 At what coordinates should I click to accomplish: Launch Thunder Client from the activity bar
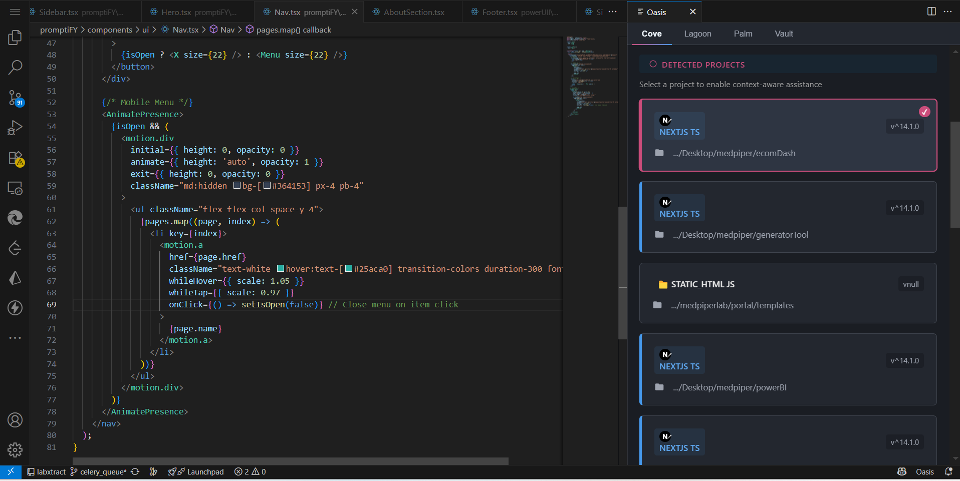coord(15,308)
